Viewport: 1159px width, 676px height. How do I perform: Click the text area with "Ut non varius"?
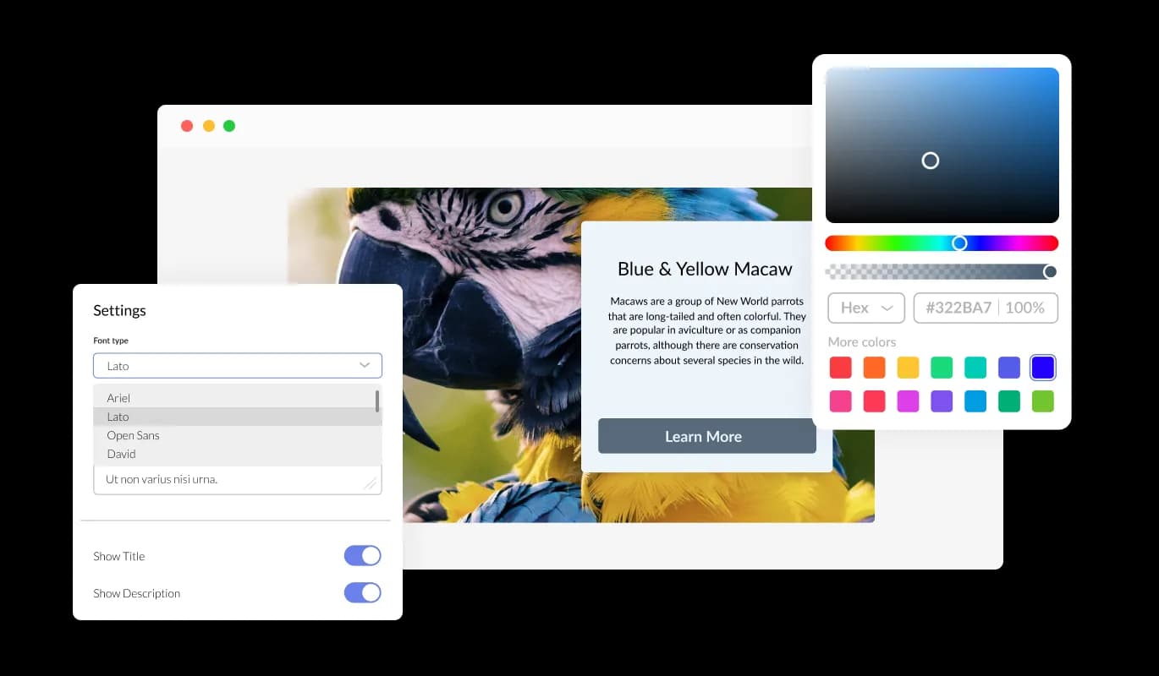[237, 479]
